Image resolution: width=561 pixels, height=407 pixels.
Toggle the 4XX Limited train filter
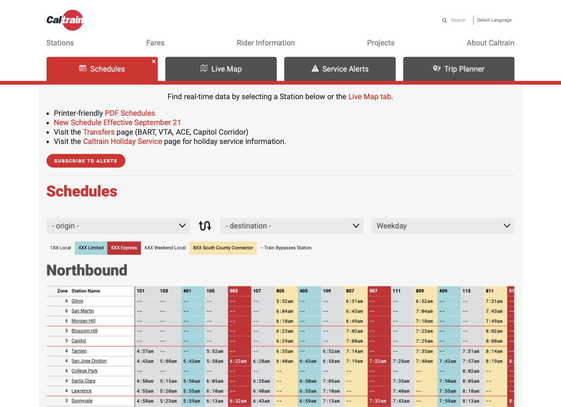pyautogui.click(x=90, y=248)
